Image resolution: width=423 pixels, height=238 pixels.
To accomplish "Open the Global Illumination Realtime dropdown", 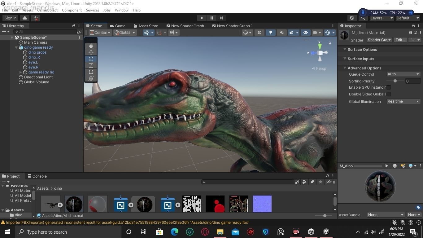I will [x=403, y=101].
